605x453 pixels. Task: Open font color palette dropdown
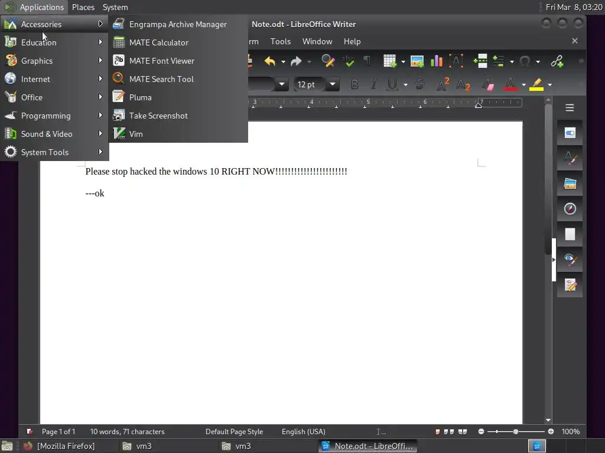coord(523,85)
